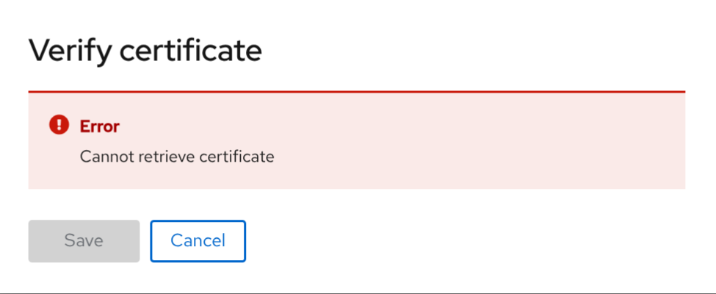Click the "Cannot retrieve certificate" message
Image resolution: width=716 pixels, height=294 pixels.
176,157
